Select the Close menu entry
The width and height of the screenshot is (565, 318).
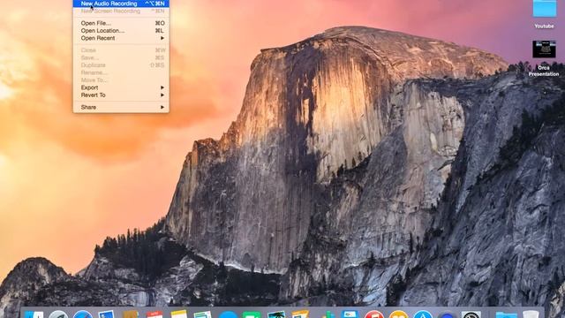[121, 50]
